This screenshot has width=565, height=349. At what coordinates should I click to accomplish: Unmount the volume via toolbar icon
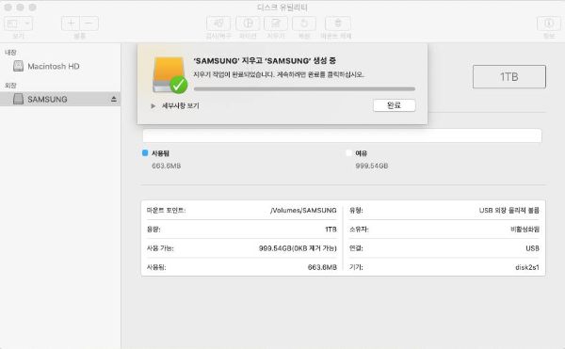pos(338,24)
